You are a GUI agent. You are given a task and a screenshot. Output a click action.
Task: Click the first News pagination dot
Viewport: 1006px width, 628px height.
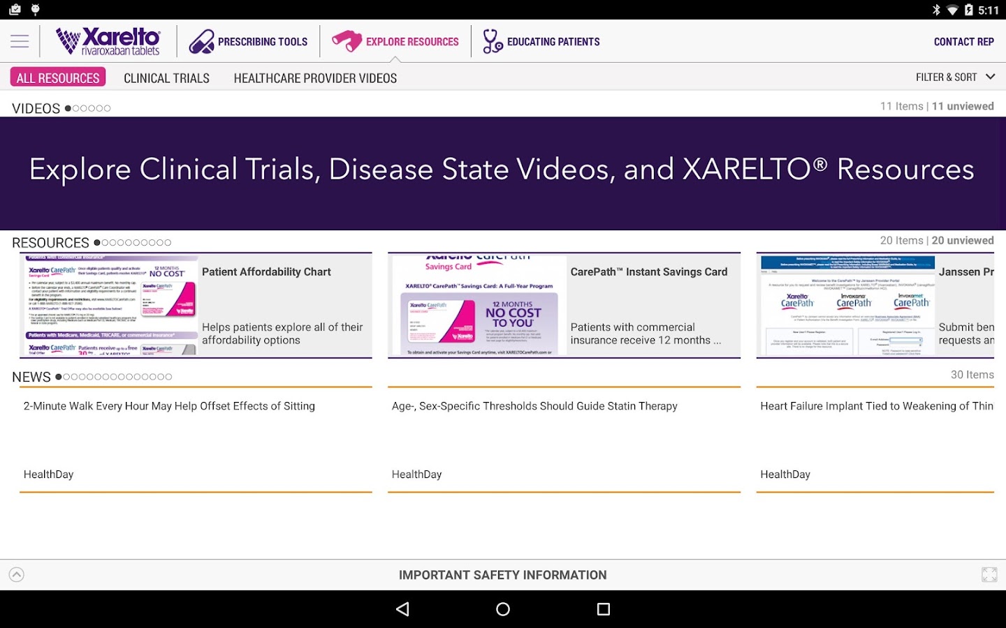(59, 377)
